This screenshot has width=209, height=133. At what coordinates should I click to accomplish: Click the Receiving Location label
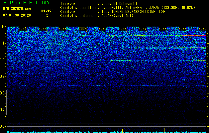(77, 8)
